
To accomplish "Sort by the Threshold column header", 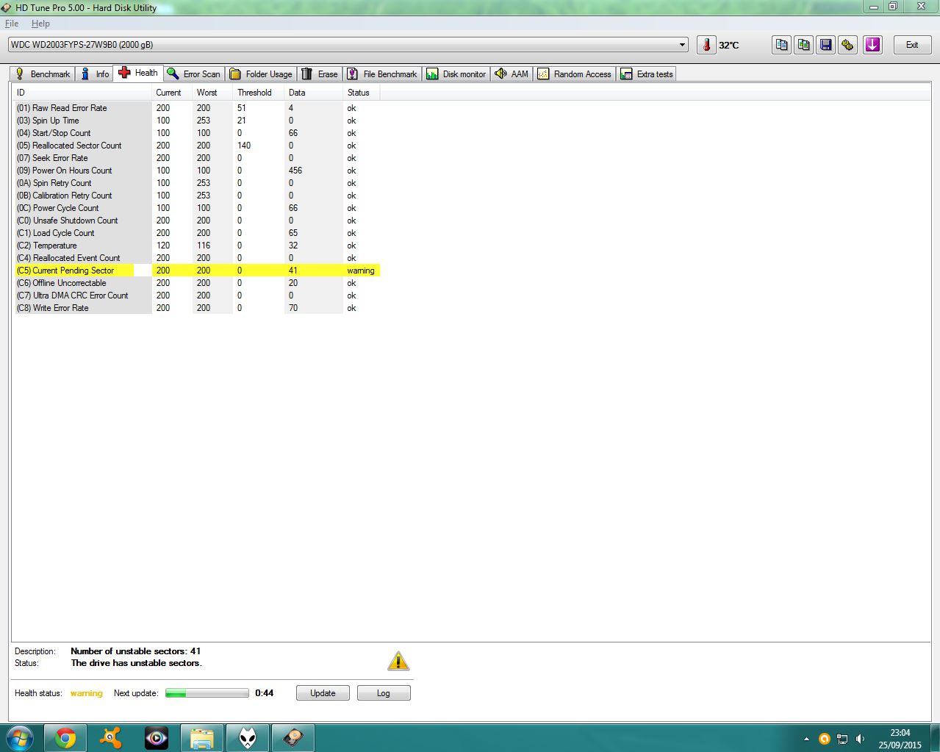I will pos(259,93).
